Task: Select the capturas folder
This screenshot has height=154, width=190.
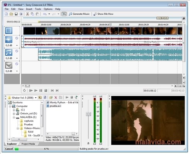Action: tap(29, 121)
